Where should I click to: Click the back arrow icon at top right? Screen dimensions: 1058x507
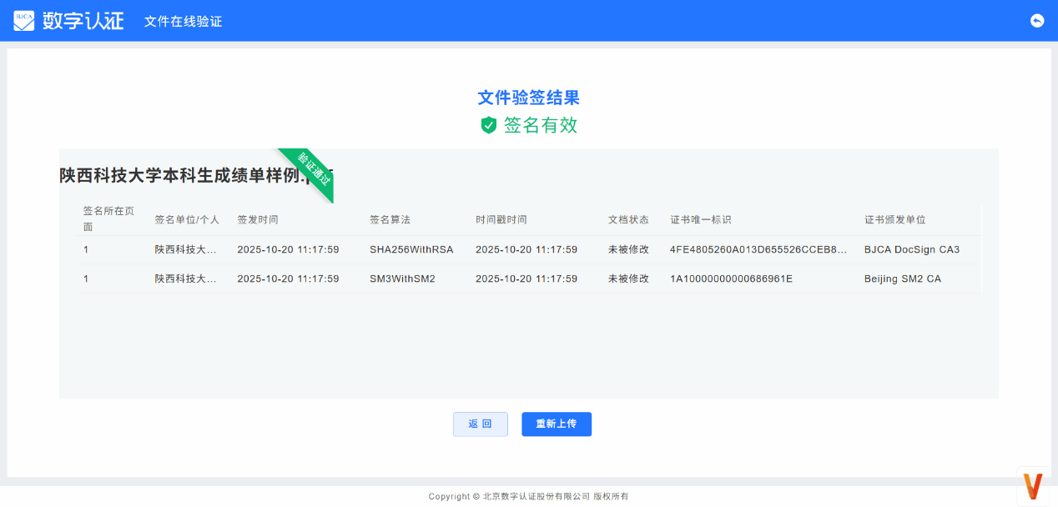pyautogui.click(x=1037, y=21)
